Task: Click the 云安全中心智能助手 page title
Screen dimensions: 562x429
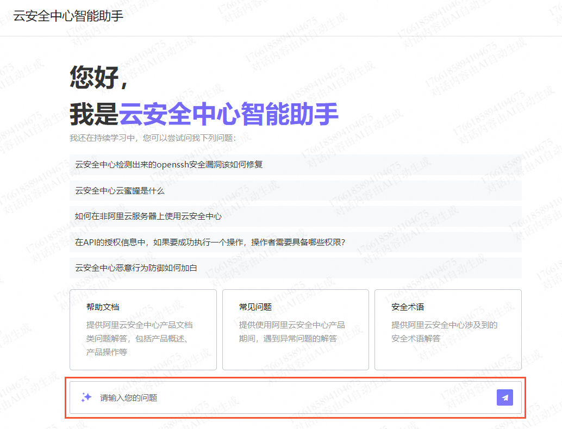Action: pos(68,16)
